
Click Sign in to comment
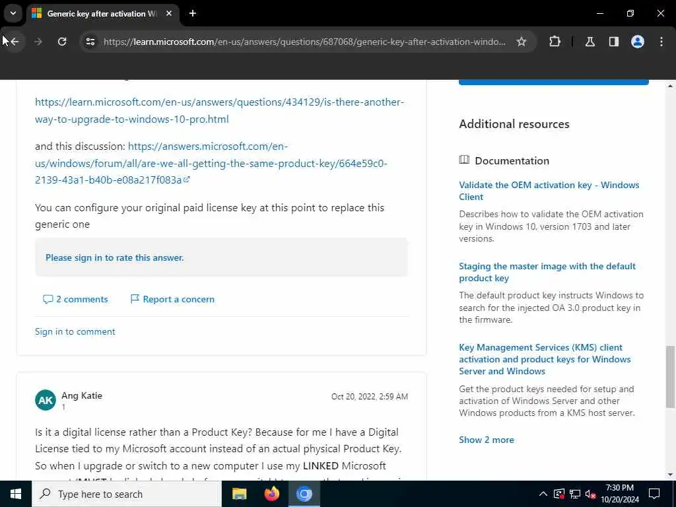tap(75, 331)
